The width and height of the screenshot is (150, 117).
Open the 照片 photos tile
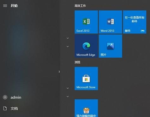tap(110, 46)
